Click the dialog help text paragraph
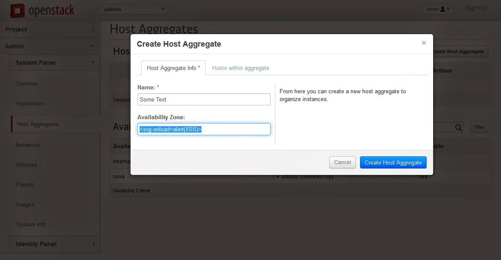 [342, 95]
